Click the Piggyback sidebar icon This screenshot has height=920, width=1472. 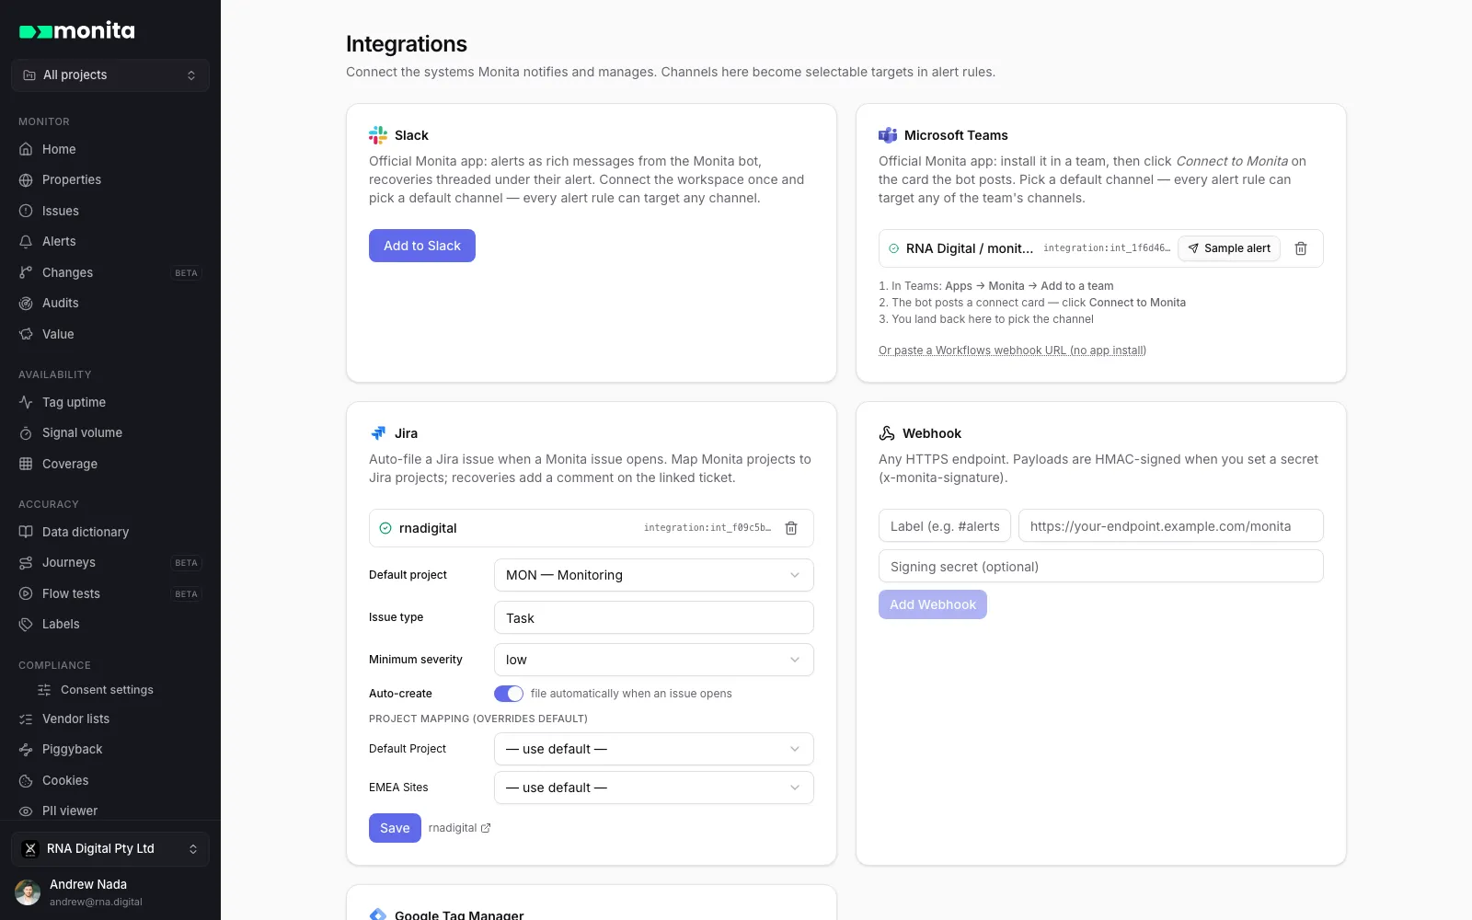click(x=26, y=750)
